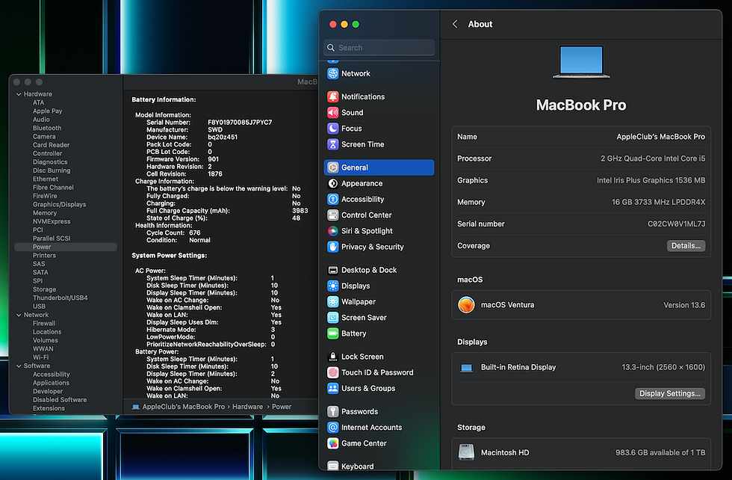
Task: Select NVMExpress in System Information
Action: (x=52, y=221)
